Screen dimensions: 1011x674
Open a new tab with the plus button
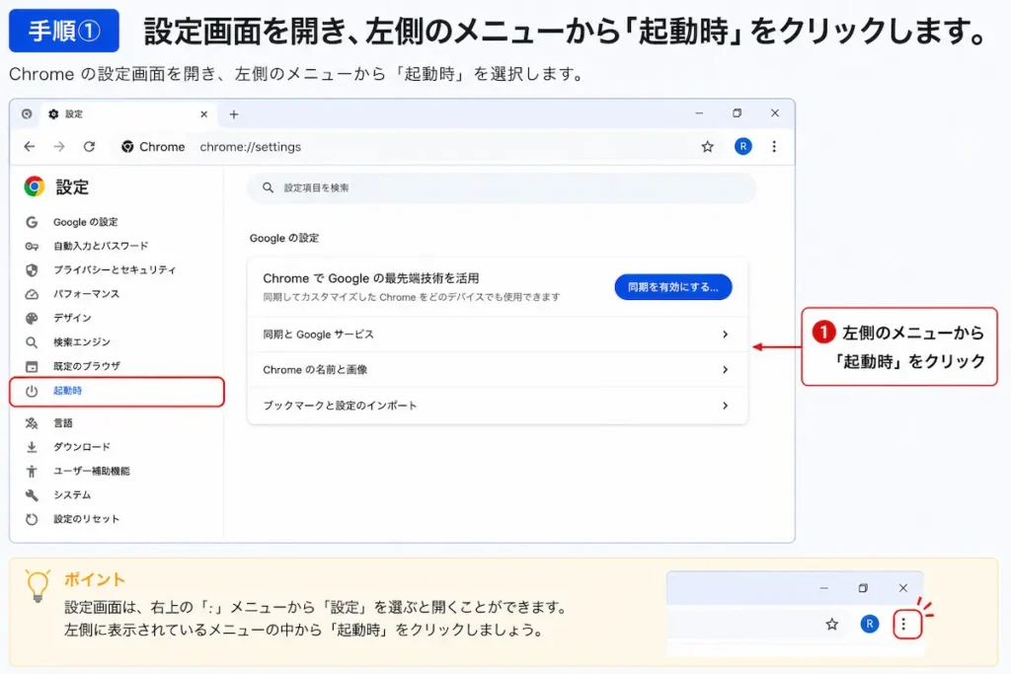233,114
